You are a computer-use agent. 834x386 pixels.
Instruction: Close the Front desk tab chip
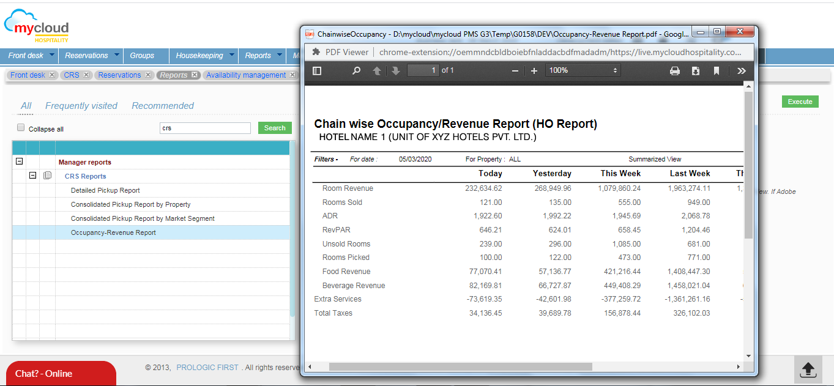click(x=52, y=75)
